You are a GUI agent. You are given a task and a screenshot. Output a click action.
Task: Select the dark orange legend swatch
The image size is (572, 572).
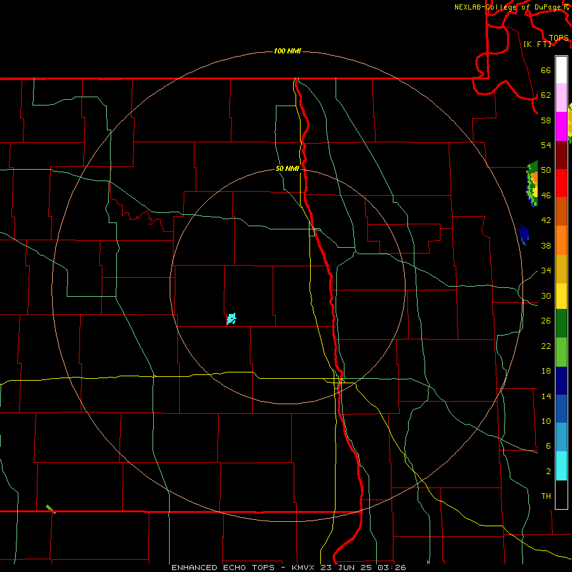tap(561, 211)
